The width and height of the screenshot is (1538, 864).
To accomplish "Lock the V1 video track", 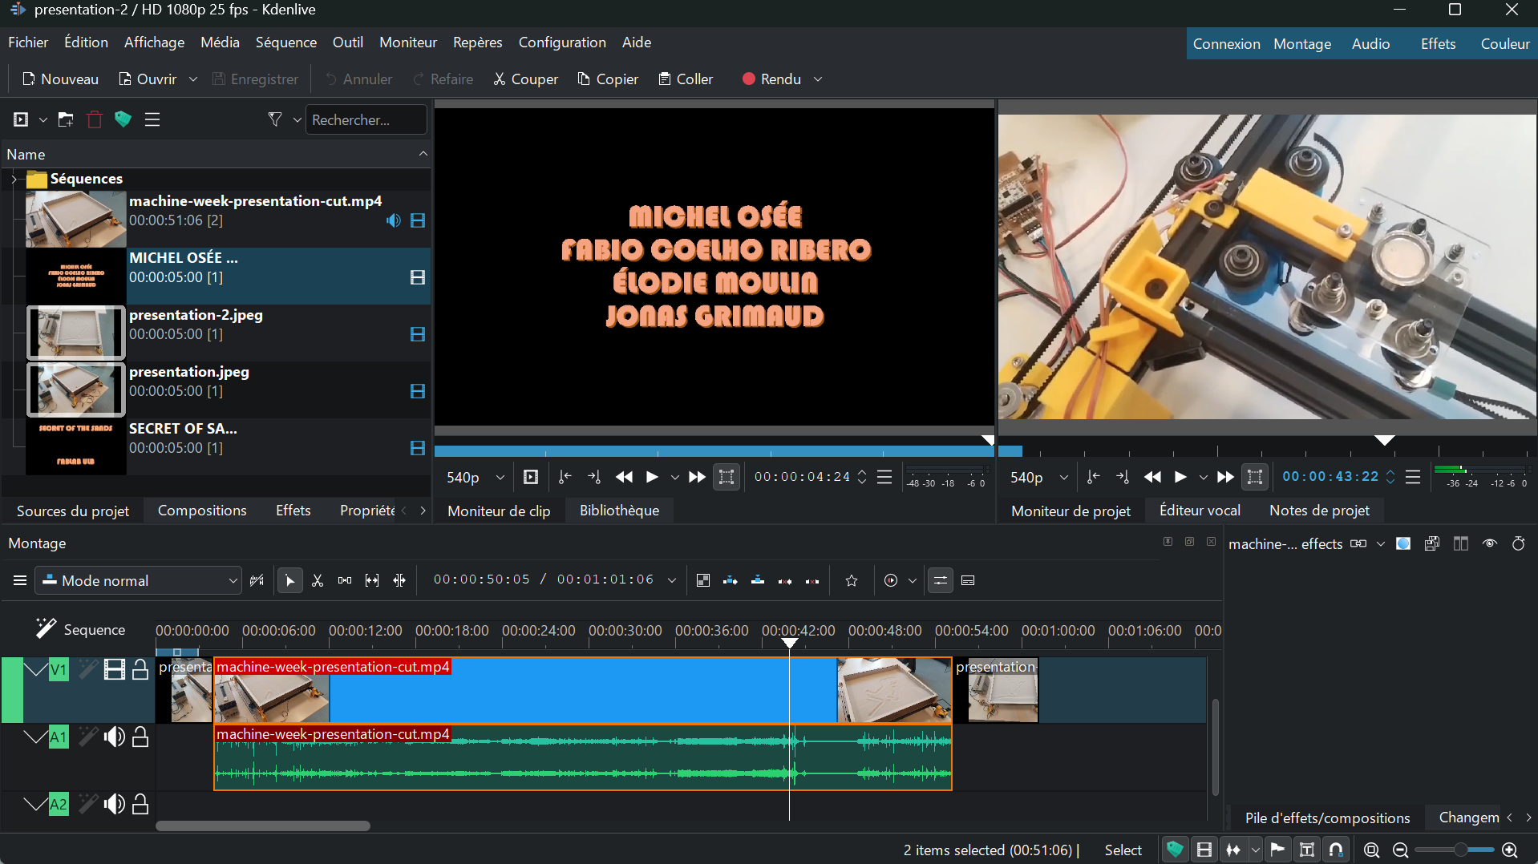I will pos(140,670).
